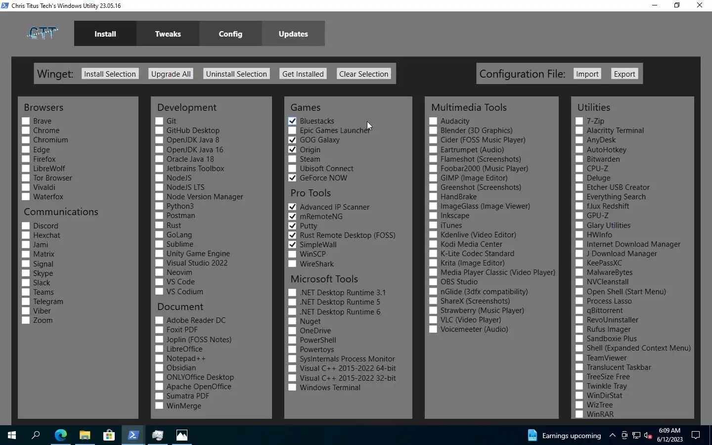The width and height of the screenshot is (712, 445).
Task: Check the Firefox checkbox
Action: pyautogui.click(x=26, y=159)
